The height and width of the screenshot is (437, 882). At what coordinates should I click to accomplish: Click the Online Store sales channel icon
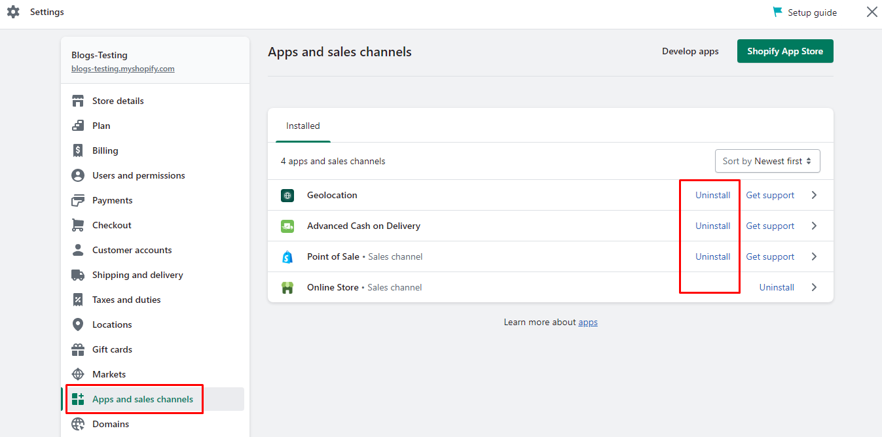[287, 287]
